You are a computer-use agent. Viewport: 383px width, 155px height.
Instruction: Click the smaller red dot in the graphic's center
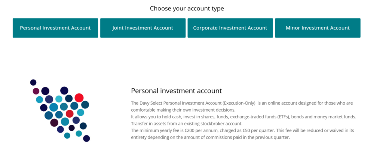(70, 114)
